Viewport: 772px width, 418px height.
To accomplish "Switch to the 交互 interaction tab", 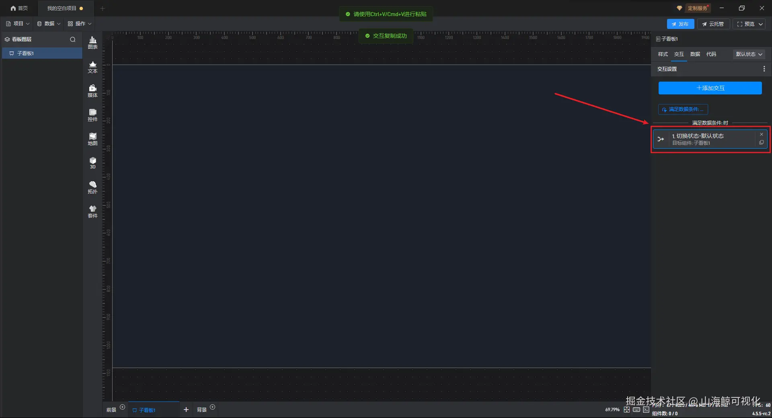I will [679, 54].
